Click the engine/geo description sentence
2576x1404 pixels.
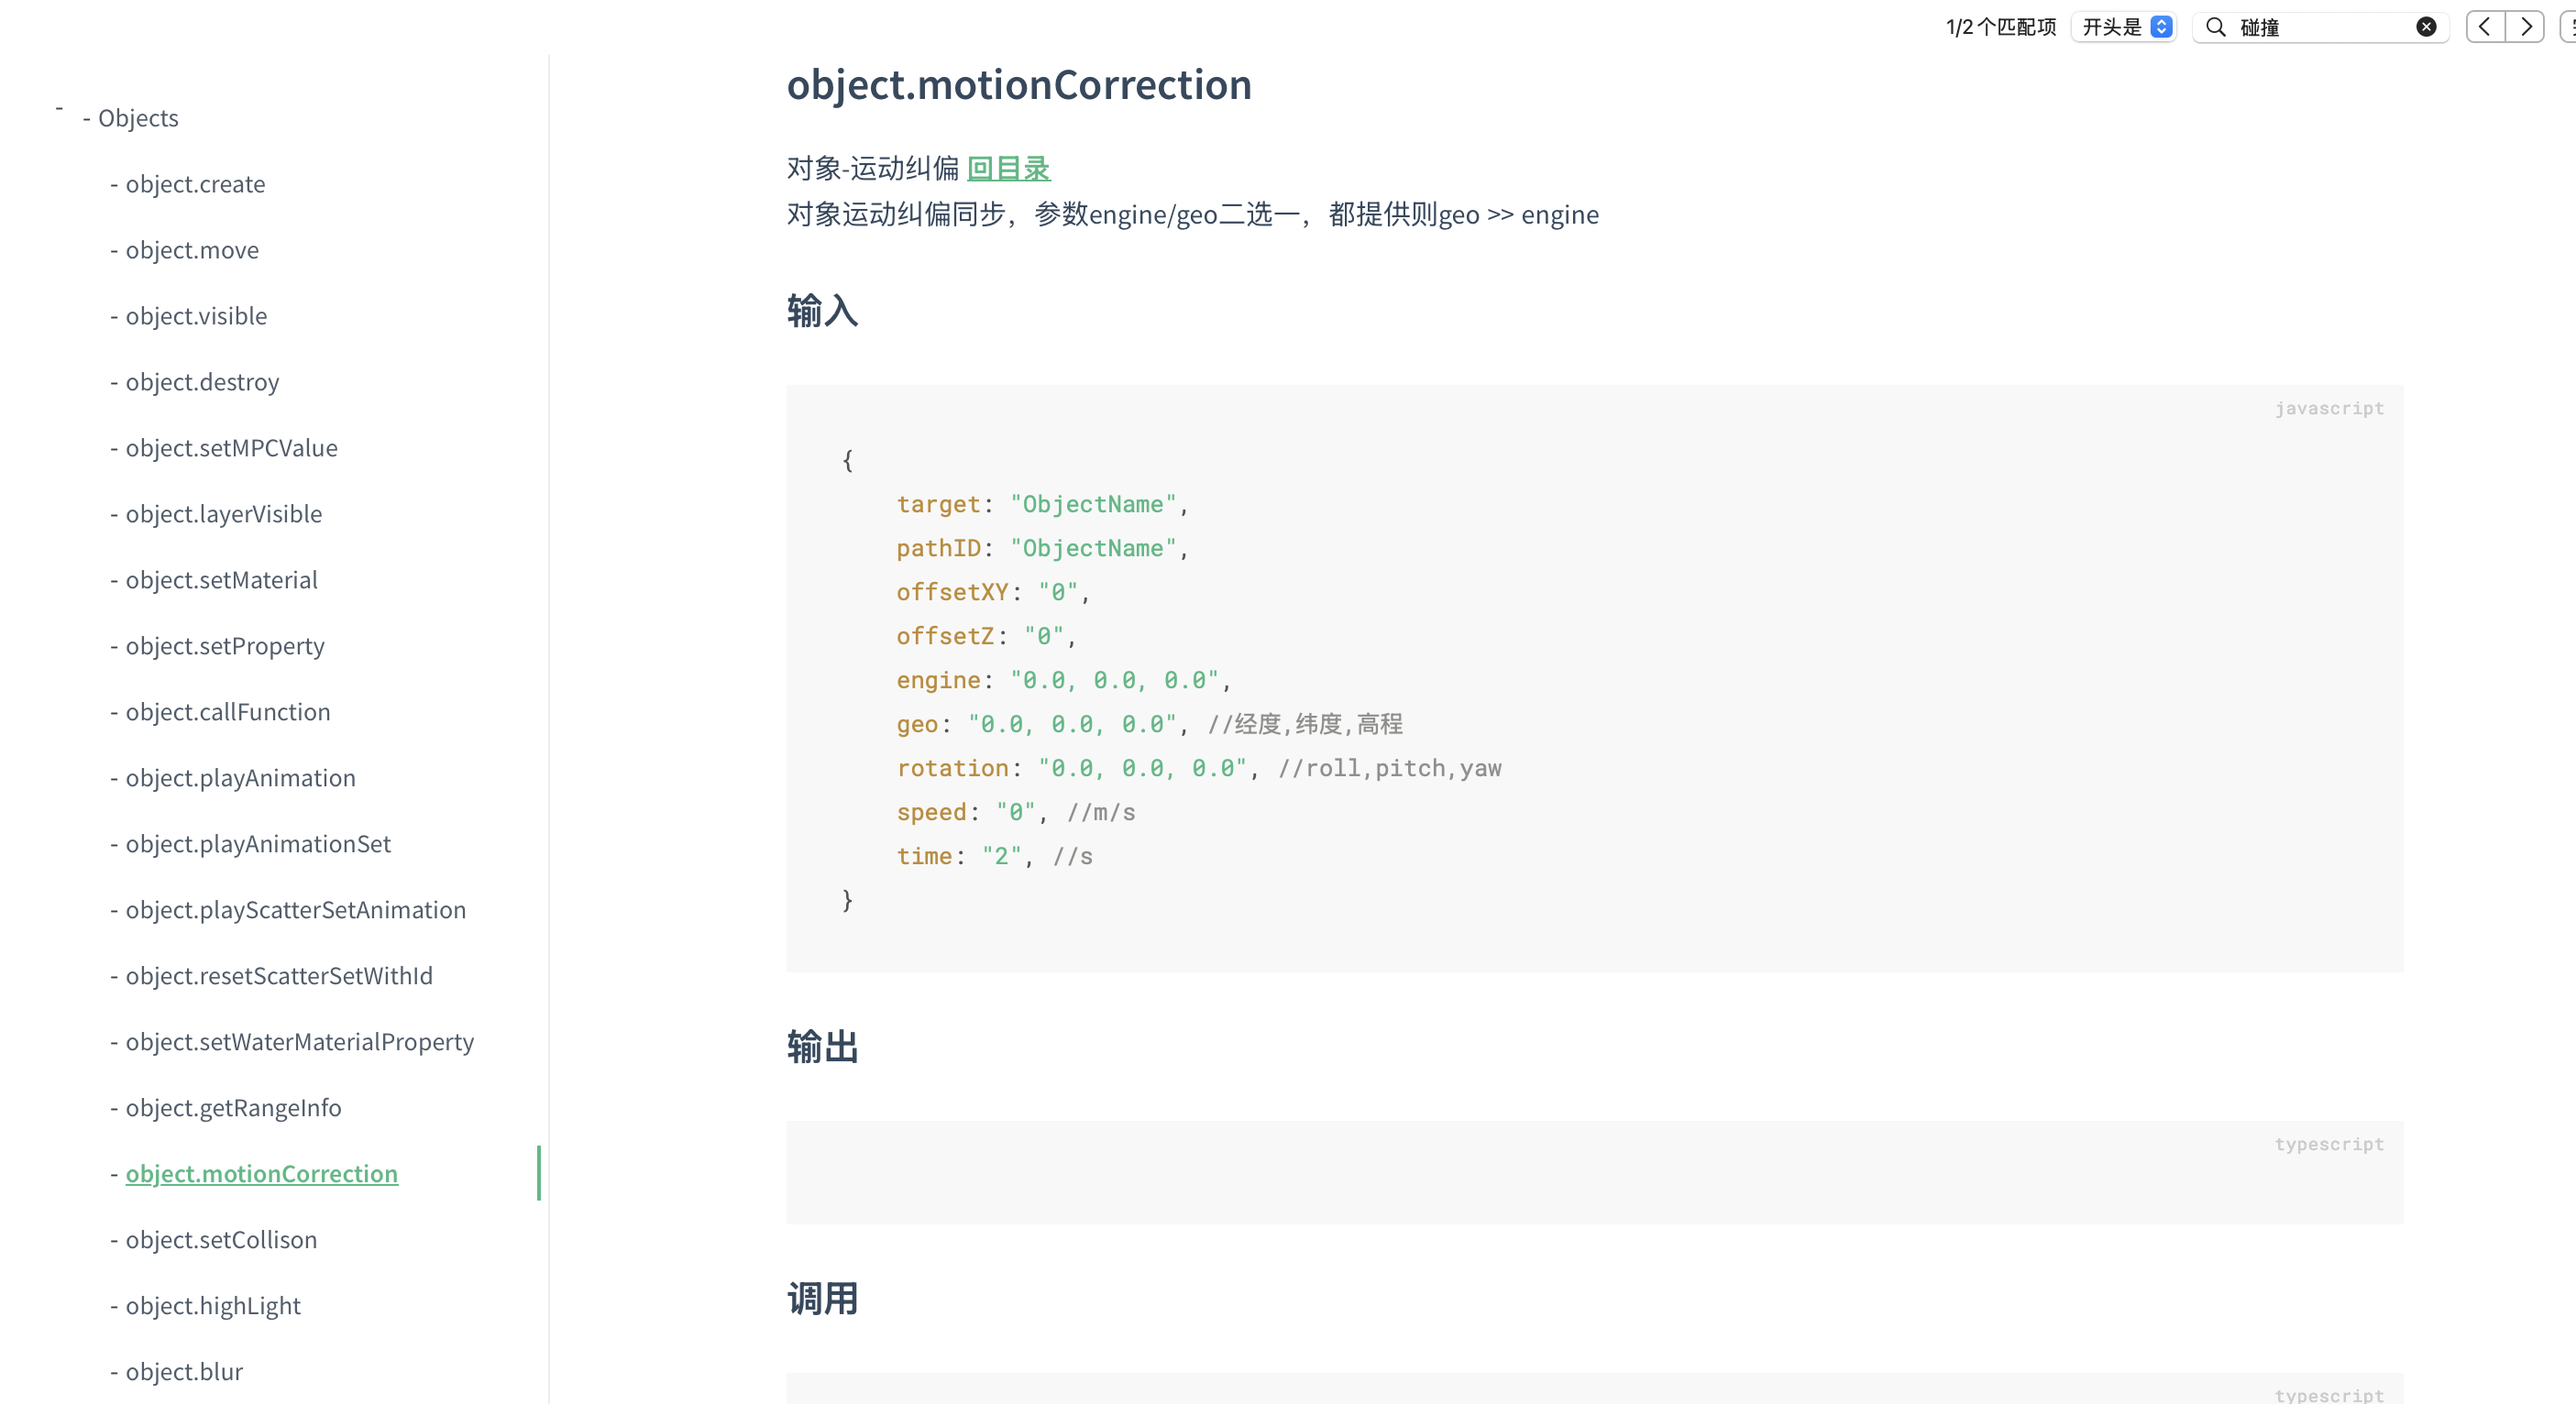click(1192, 214)
